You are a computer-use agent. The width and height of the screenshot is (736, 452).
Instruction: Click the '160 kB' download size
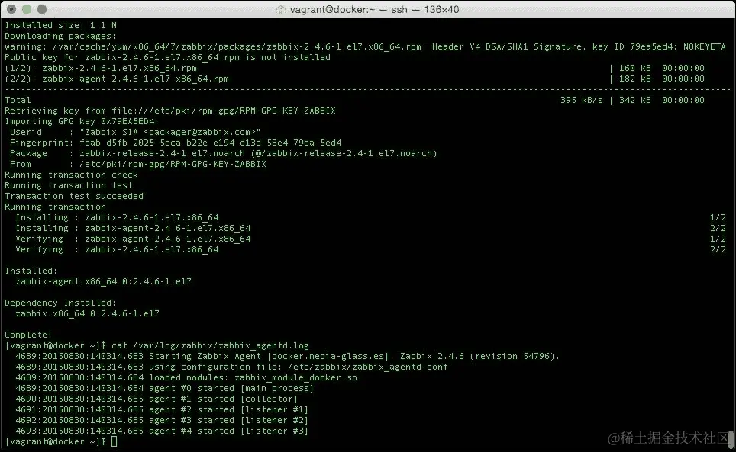634,68
